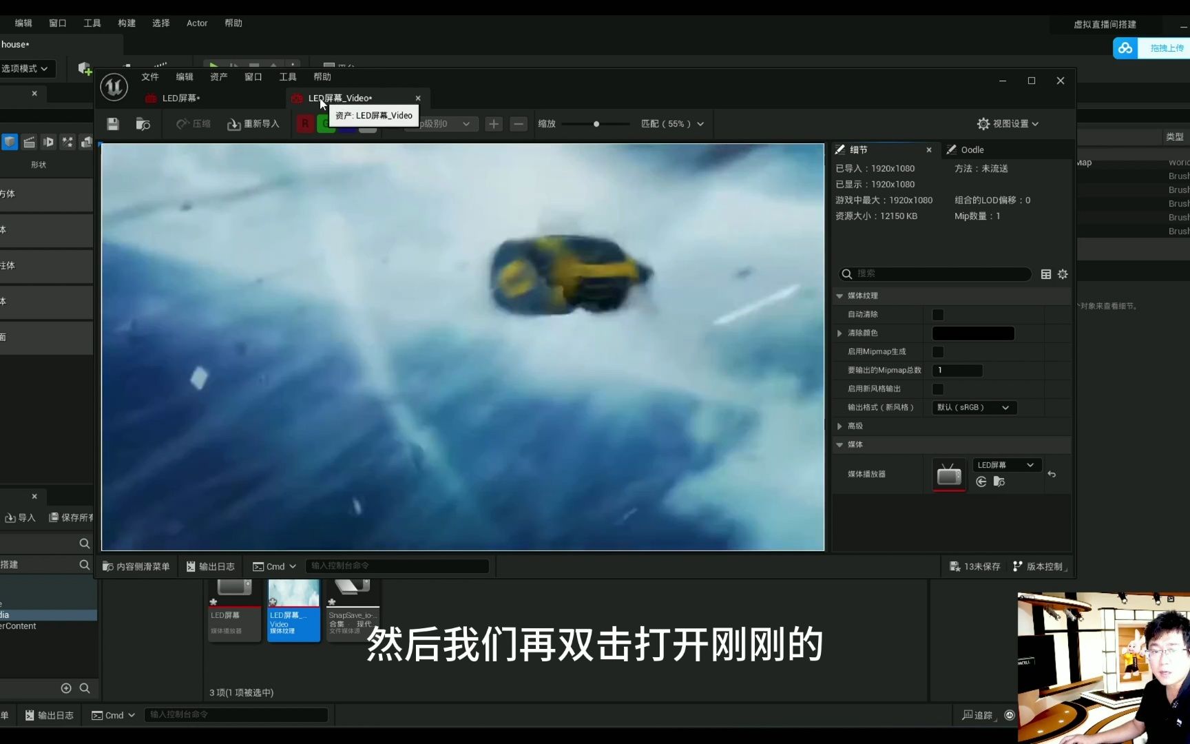This screenshot has height=744, width=1190.
Task: Click the 13未保存 unsaved assets button
Action: [x=975, y=566]
